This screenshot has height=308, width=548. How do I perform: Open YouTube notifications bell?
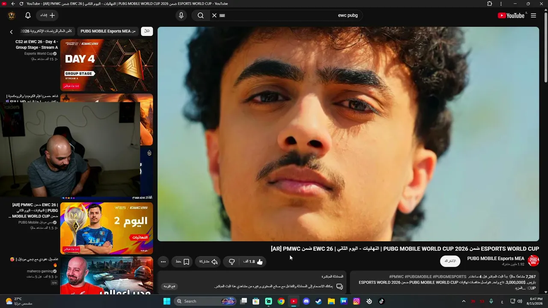pyautogui.click(x=28, y=15)
